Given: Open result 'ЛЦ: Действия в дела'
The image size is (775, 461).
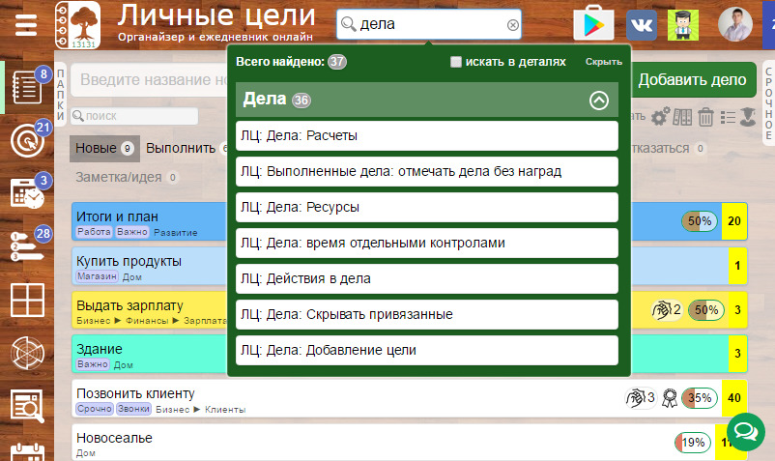Looking at the screenshot, I should 427,278.
